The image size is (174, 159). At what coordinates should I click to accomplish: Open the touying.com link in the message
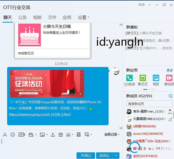click(x=40, y=114)
